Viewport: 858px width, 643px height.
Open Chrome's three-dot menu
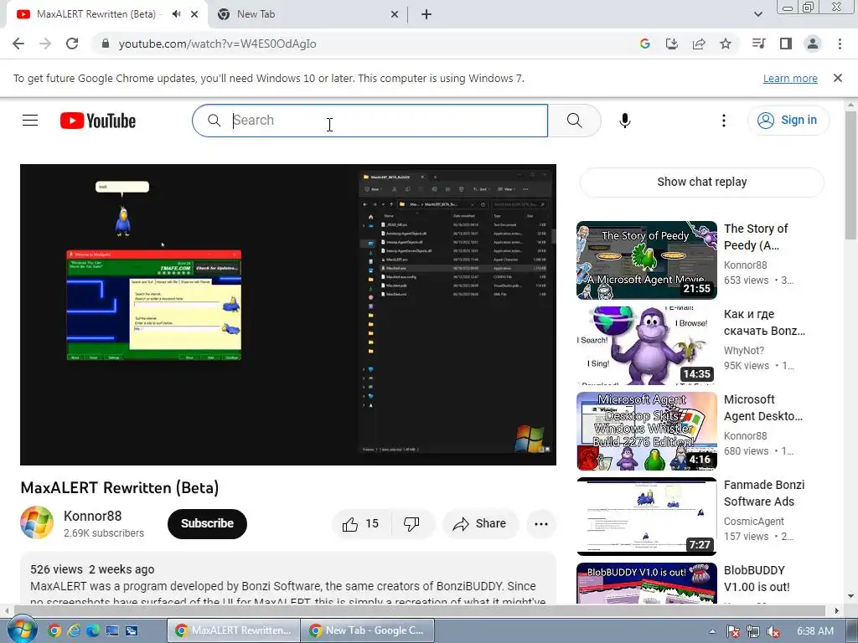[x=840, y=44]
